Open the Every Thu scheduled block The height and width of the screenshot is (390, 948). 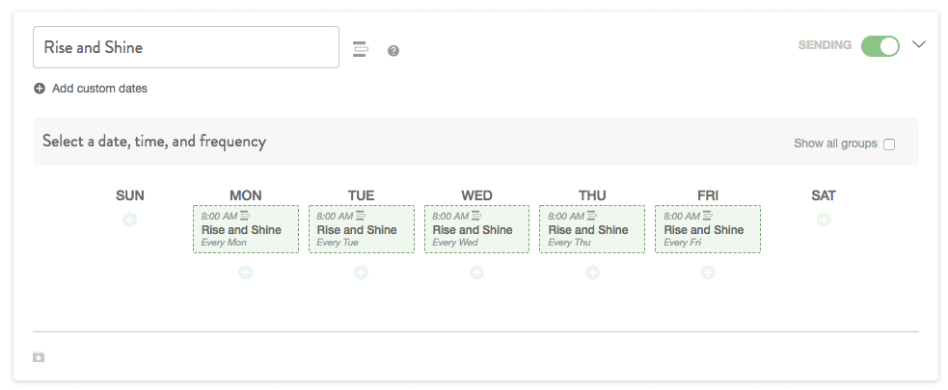click(x=592, y=229)
